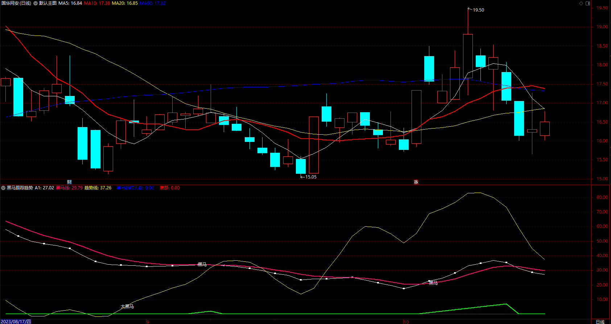This screenshot has height=324, width=611.
Task: Click the 大黑马 signal label
Action: coord(127,307)
